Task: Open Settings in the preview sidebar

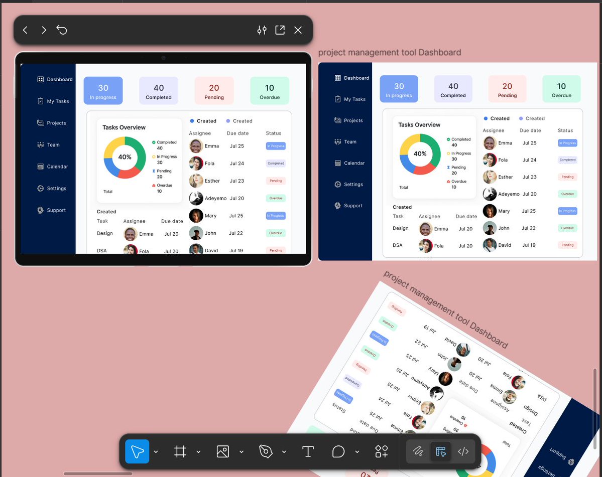Action: pyautogui.click(x=52, y=188)
